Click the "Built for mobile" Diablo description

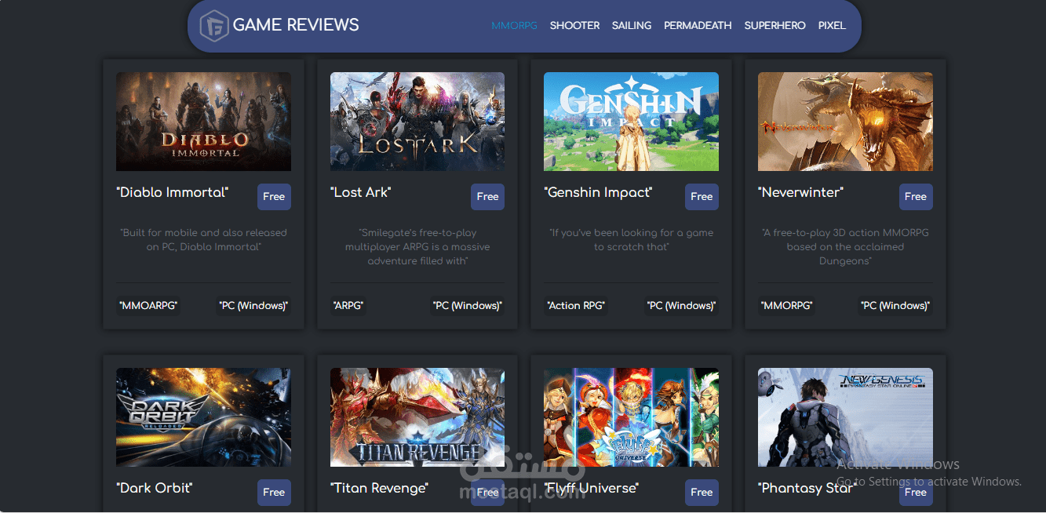[x=203, y=239]
